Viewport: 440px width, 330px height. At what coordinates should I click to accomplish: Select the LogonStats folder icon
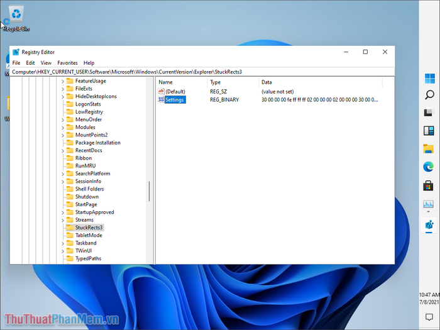click(x=70, y=104)
